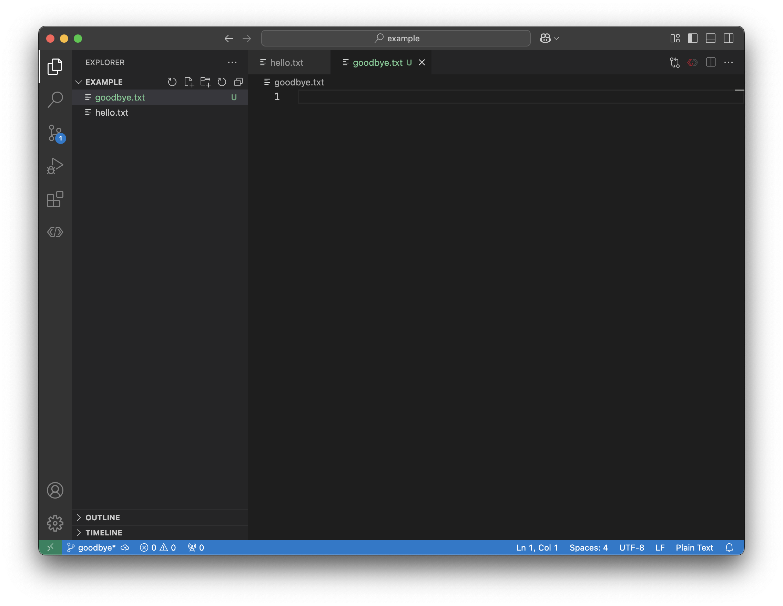
Task: Create a new folder in EXAMPLE
Action: (205, 82)
